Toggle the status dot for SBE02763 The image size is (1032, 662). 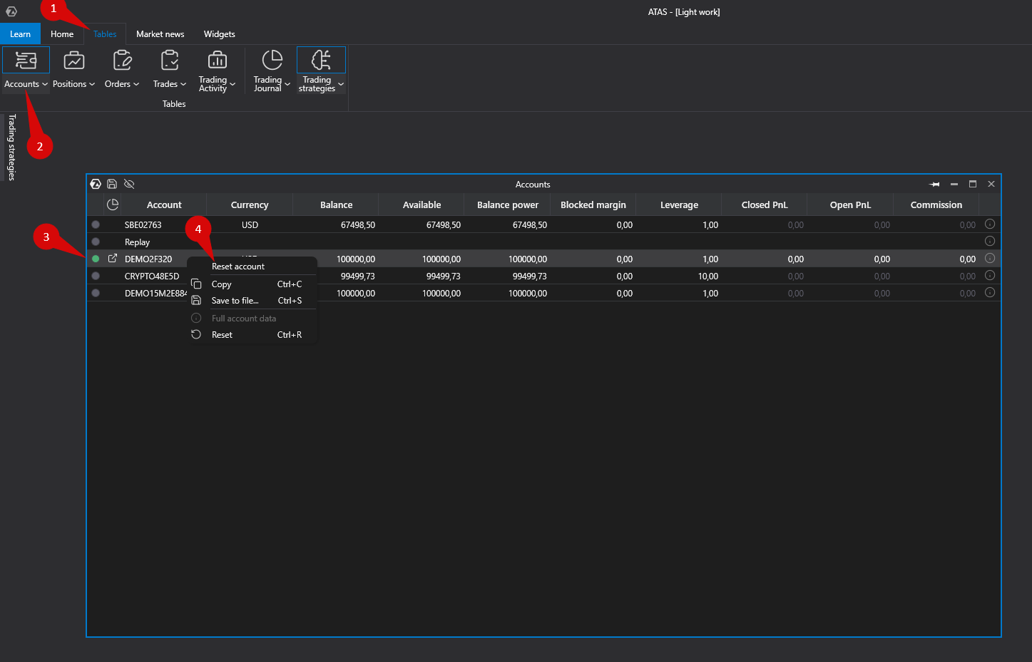96,224
